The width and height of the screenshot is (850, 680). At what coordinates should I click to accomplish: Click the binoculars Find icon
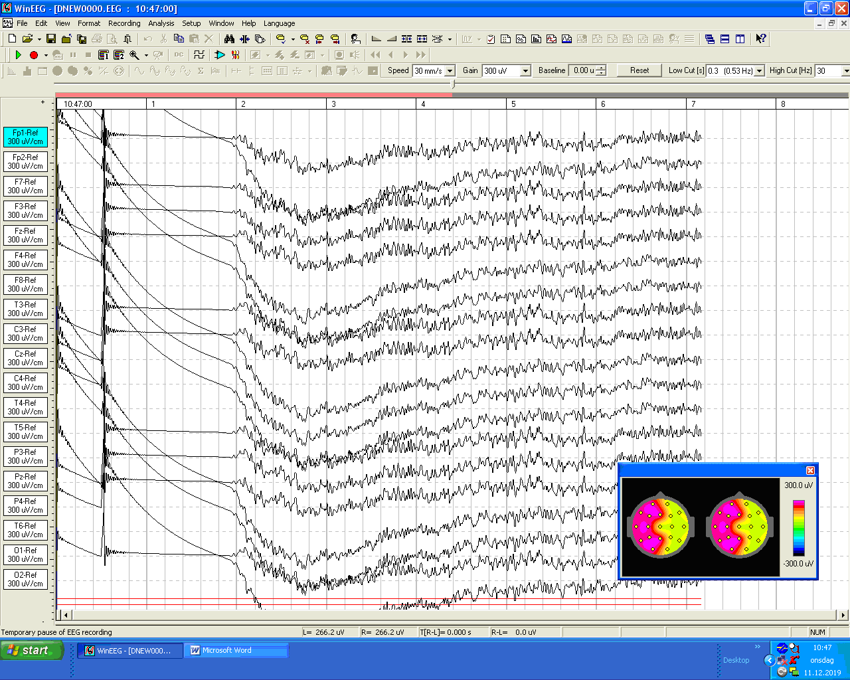229,39
